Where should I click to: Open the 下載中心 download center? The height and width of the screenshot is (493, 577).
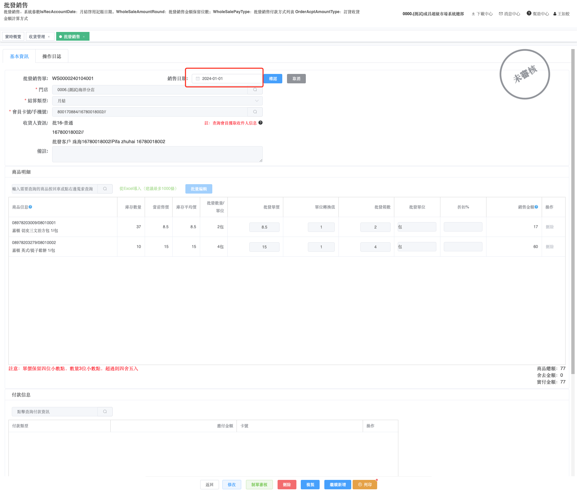[x=482, y=14]
